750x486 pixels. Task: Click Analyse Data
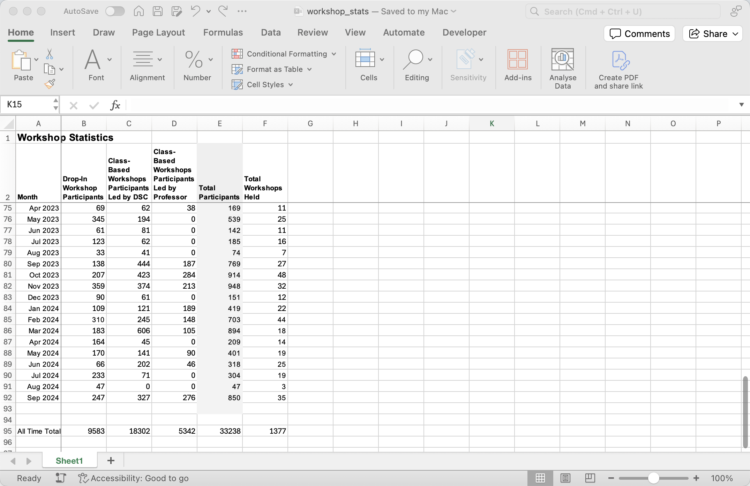click(563, 69)
